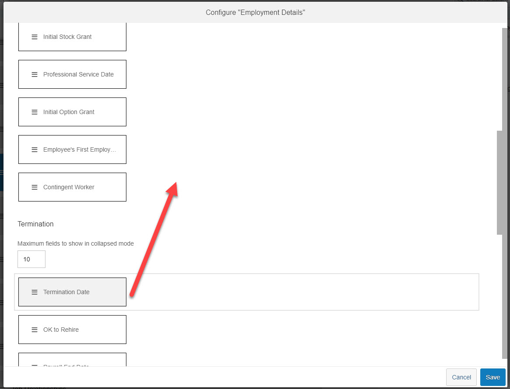510x389 pixels.
Task: Select the Employee's First Employ… field label
Action: pos(80,150)
